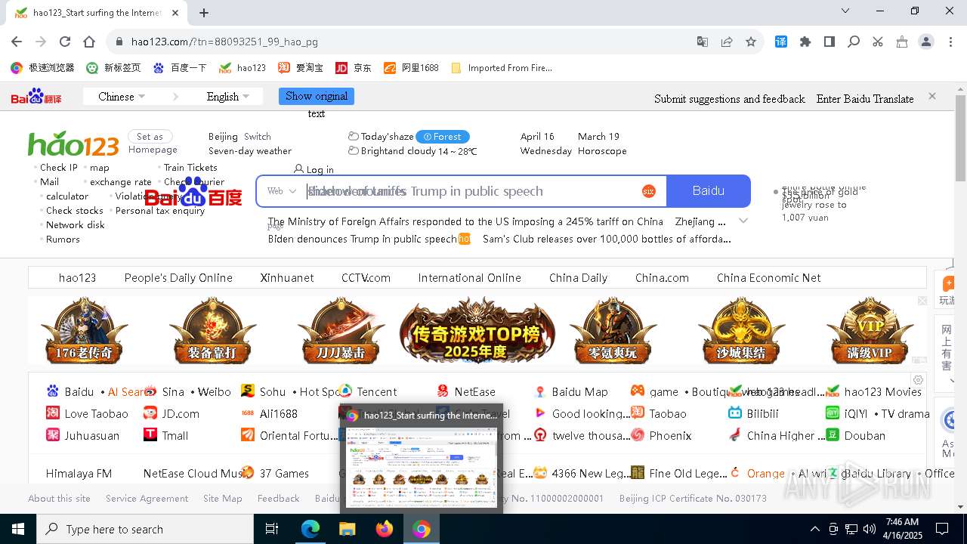This screenshot has width=967, height=544.
Task: Open the Windows Start menu
Action: (x=18, y=529)
